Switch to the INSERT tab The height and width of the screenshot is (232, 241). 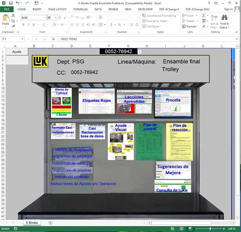[x=37, y=9]
